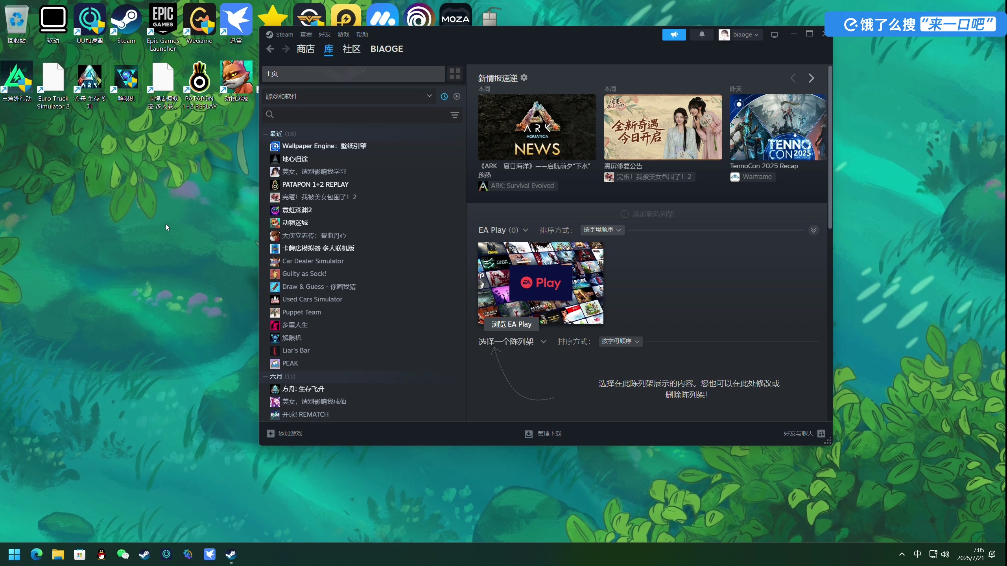
Task: Open the EA Play shelf chooser dropdown
Action: tap(526, 230)
